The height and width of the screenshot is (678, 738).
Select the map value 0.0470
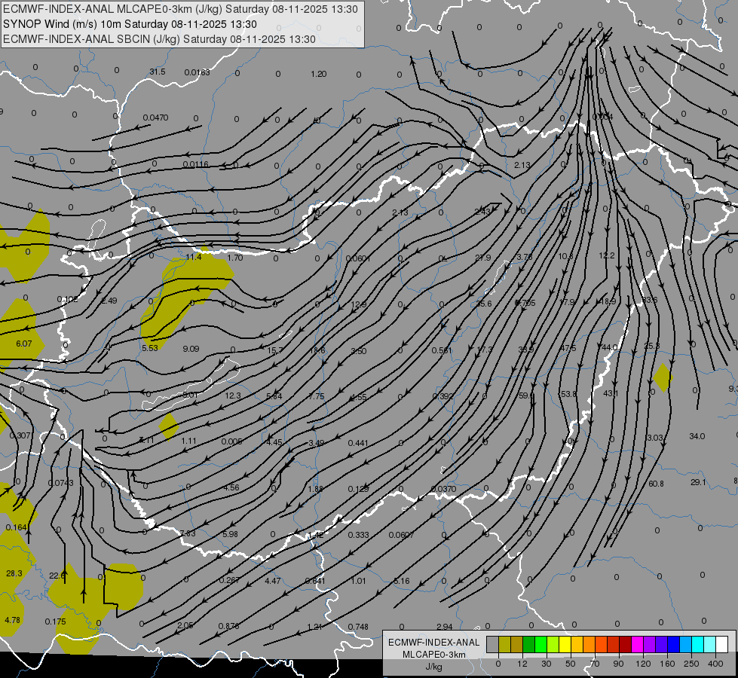155,118
